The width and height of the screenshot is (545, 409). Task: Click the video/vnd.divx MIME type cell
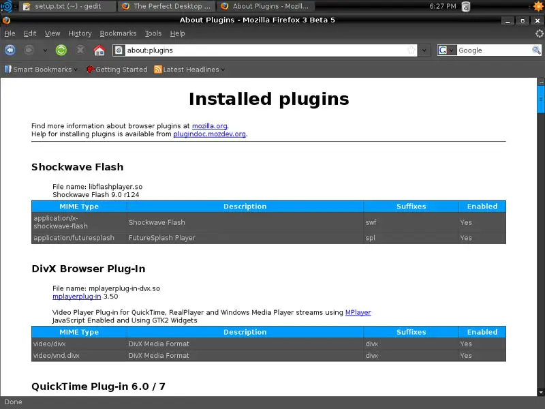click(x=79, y=355)
